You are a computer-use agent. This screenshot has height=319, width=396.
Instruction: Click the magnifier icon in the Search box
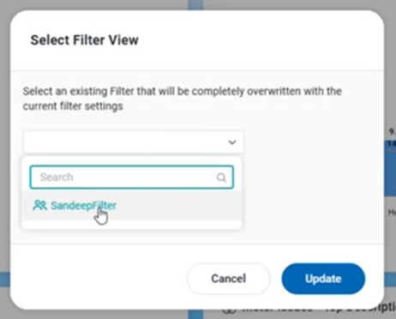[x=221, y=178]
